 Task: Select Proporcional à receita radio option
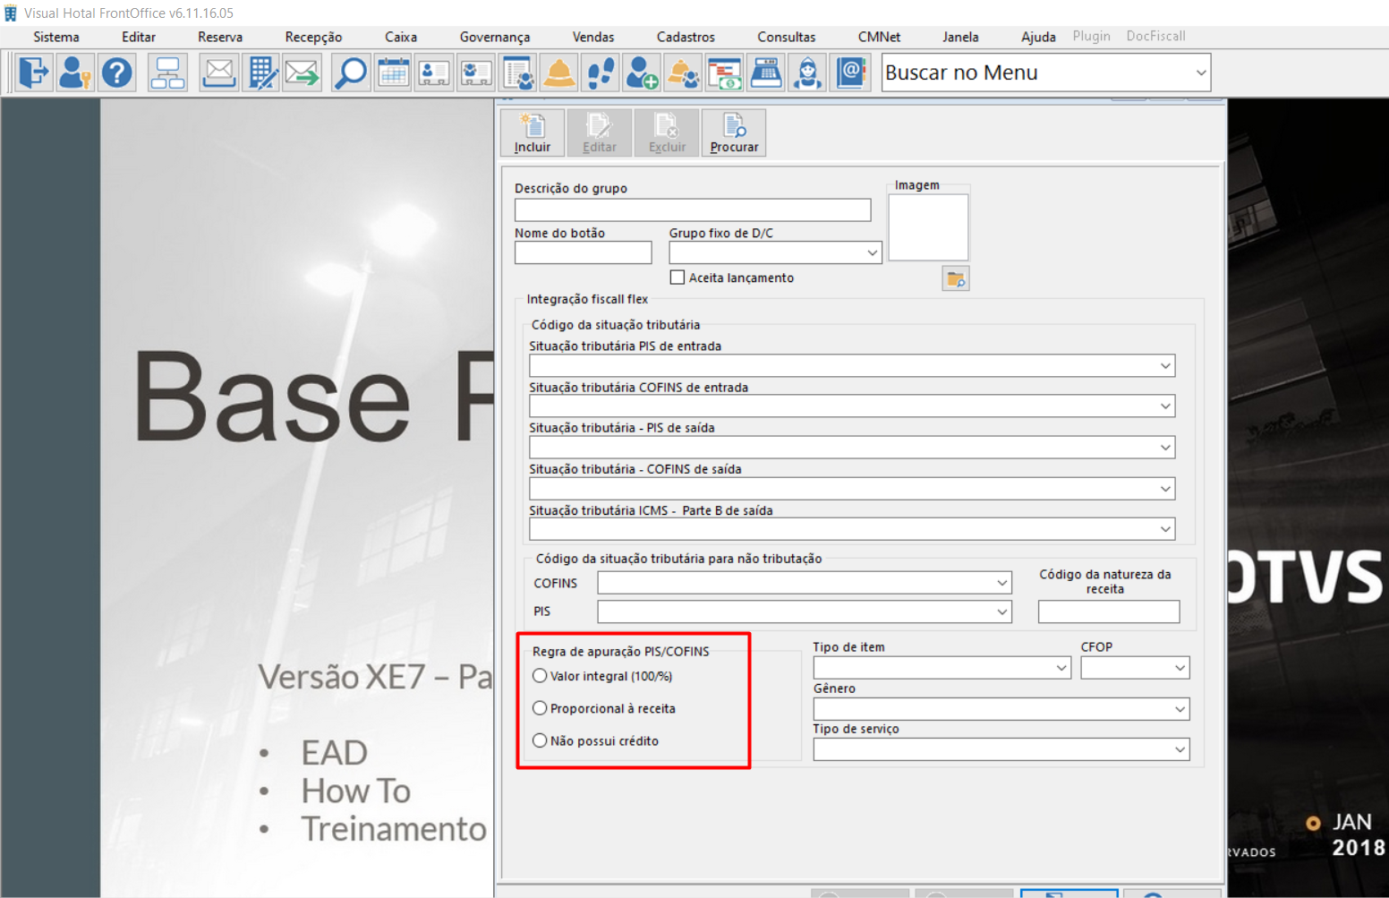pos(540,708)
